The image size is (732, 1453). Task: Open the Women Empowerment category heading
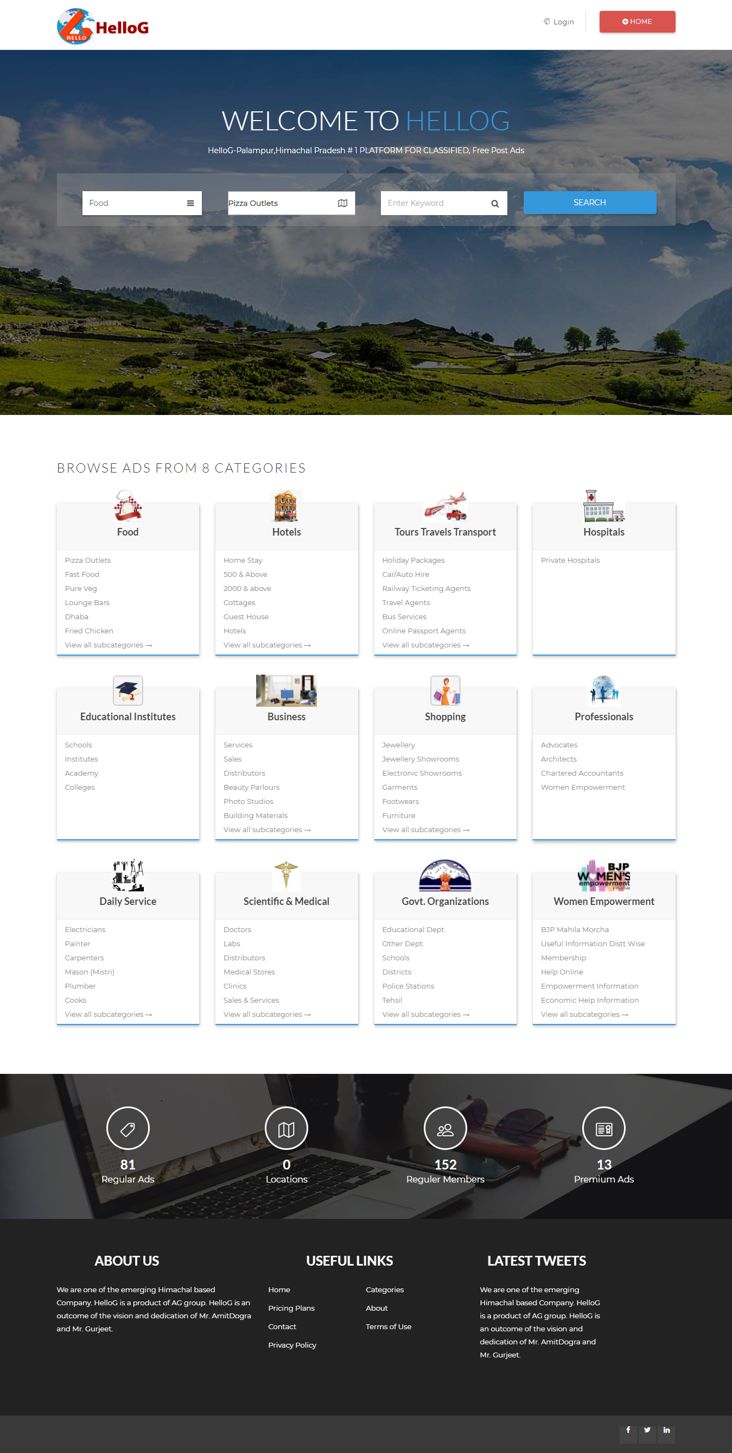click(x=603, y=901)
